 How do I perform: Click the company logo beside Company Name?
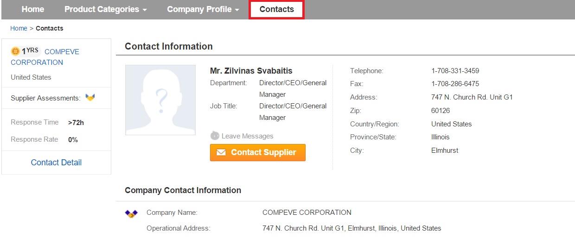pos(131,213)
